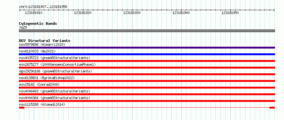The image size is (284, 120).
Task: Open variant label esv25182 (Conrad2009)
Action: click(39, 84)
